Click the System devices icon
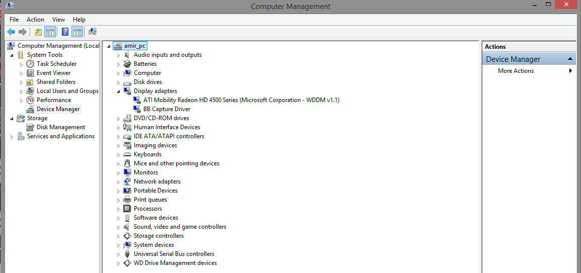The height and width of the screenshot is (273, 581). (x=127, y=245)
